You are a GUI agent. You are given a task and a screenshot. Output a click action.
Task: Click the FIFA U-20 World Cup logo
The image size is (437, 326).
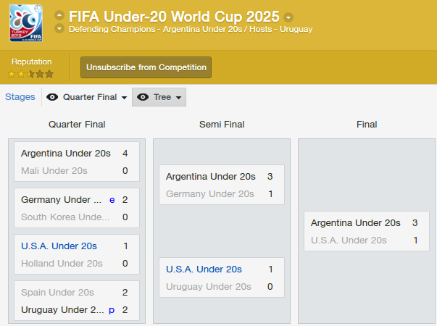click(x=26, y=23)
